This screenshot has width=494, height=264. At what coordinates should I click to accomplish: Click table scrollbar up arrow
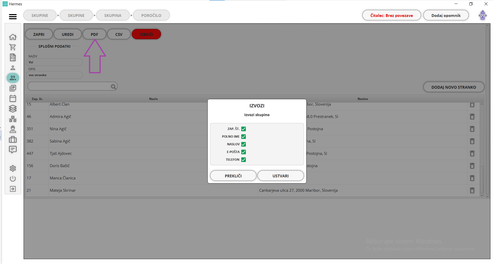[x=482, y=104]
